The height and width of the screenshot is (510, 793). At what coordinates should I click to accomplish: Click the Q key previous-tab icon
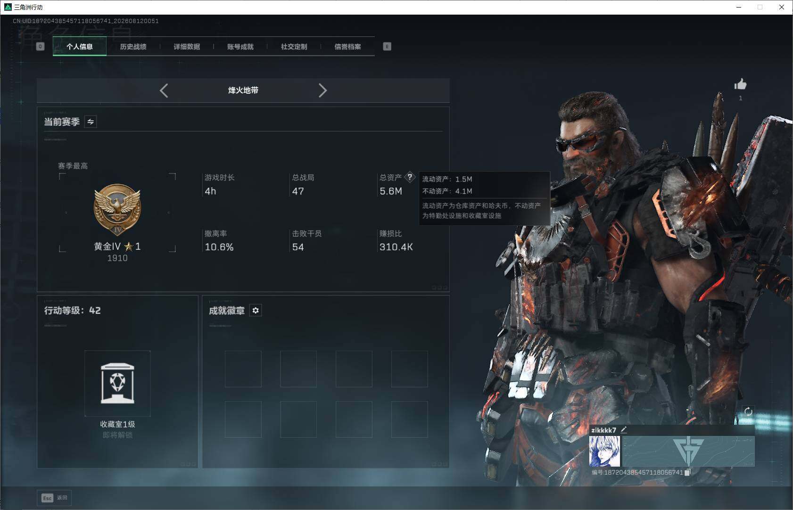41,47
